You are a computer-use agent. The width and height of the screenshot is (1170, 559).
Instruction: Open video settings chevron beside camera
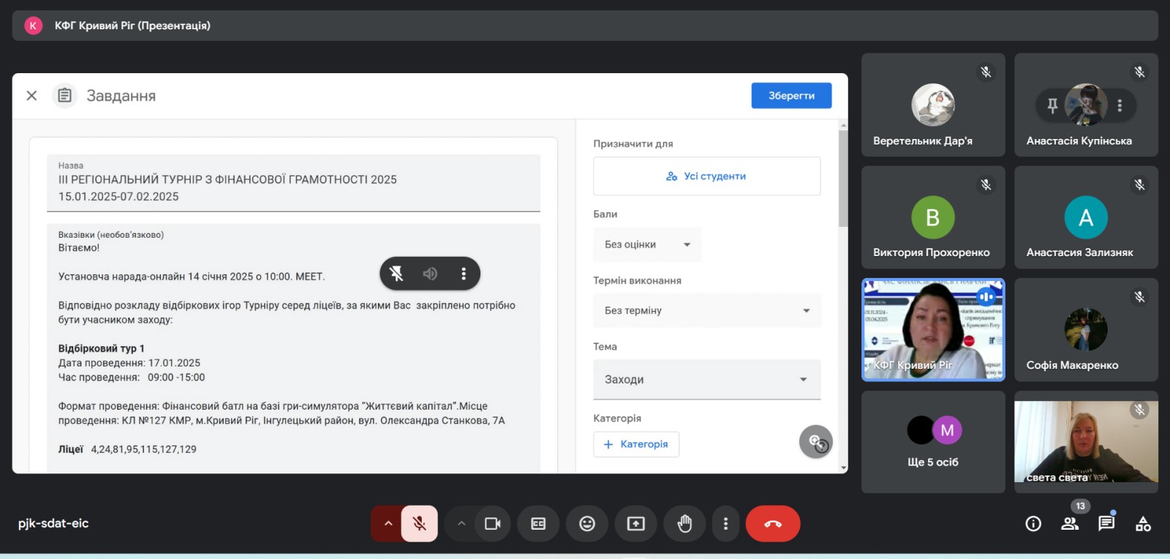coord(461,524)
